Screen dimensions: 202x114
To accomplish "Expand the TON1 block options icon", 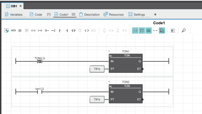I will click(110, 56).
